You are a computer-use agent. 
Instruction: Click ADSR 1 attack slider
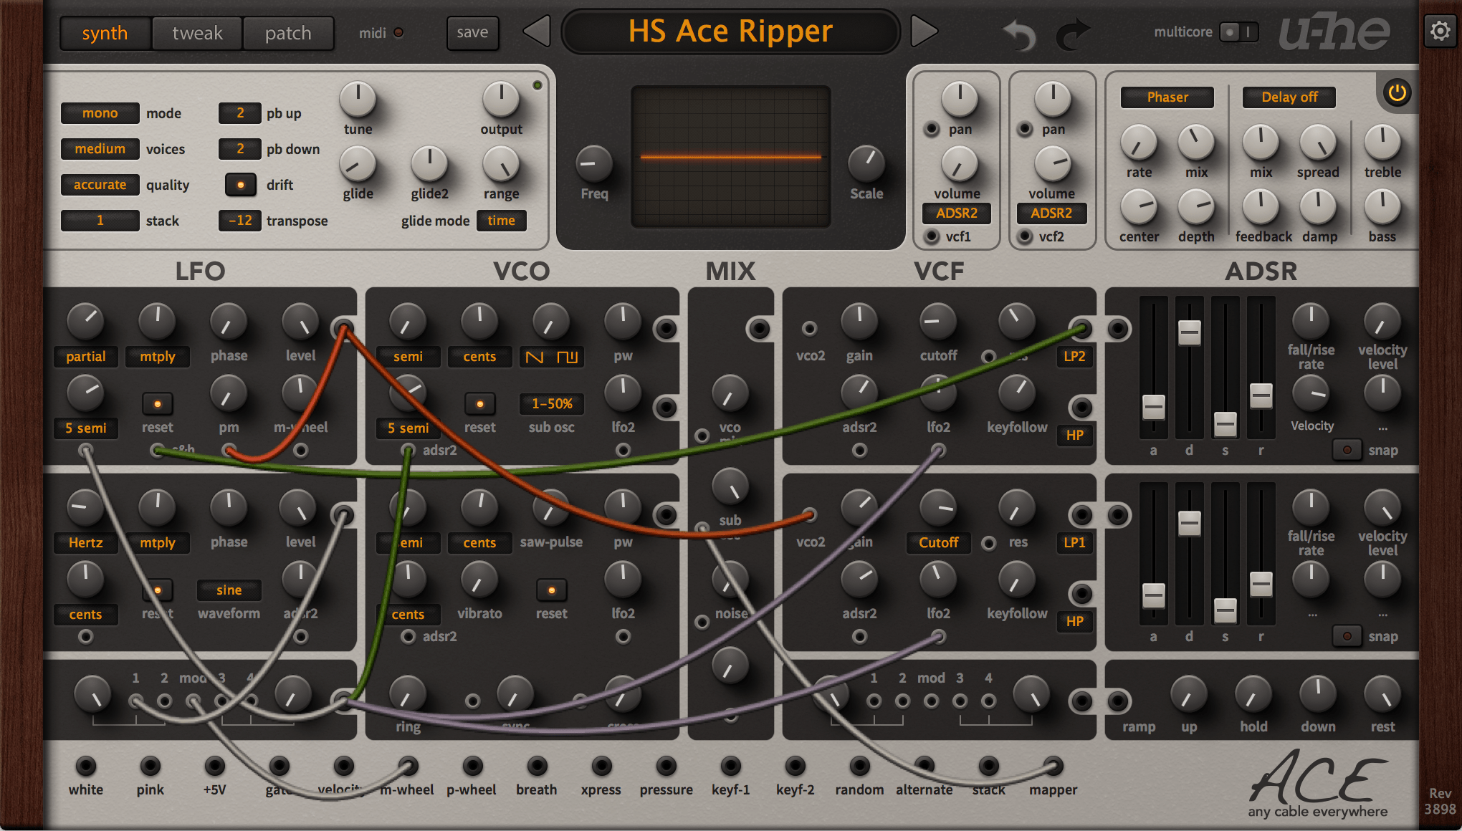pyautogui.click(x=1153, y=407)
